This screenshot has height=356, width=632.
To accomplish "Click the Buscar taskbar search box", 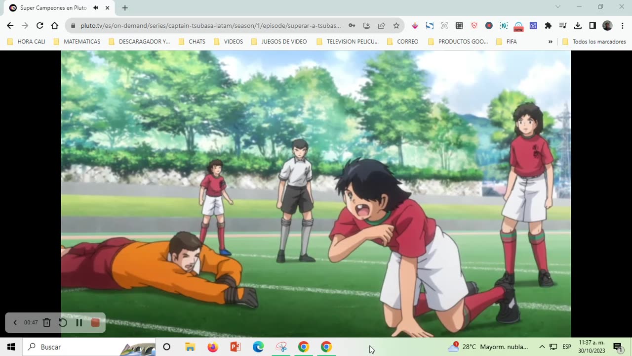I will pyautogui.click(x=89, y=347).
